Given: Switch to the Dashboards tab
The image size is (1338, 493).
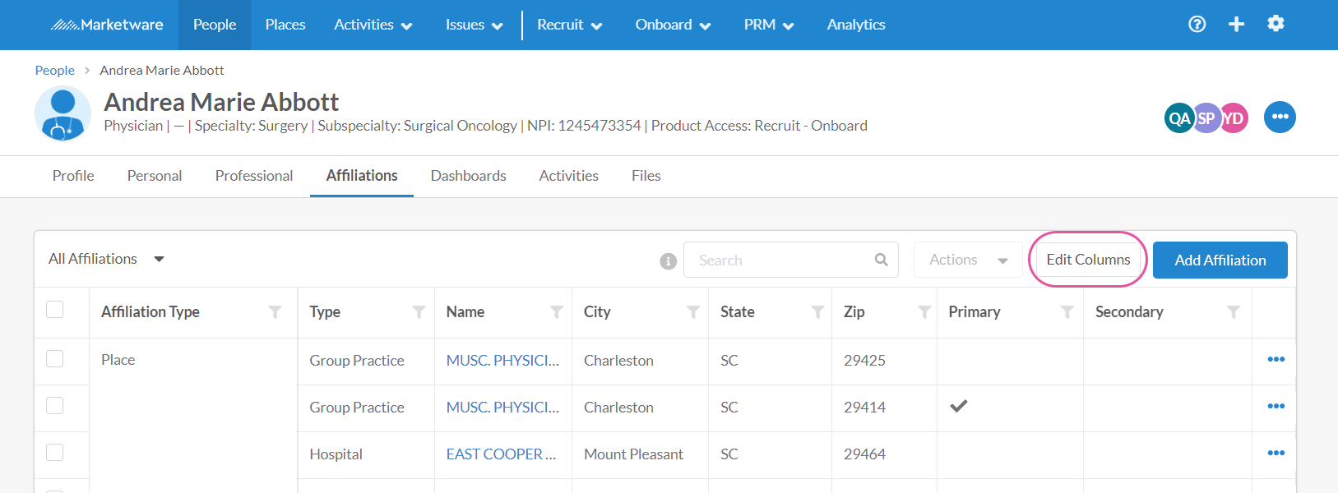Looking at the screenshot, I should tap(469, 176).
